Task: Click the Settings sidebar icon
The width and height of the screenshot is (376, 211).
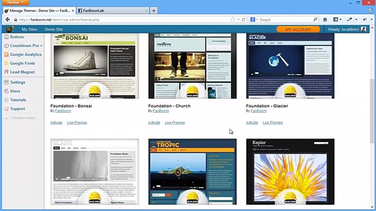Action: click(x=6, y=82)
